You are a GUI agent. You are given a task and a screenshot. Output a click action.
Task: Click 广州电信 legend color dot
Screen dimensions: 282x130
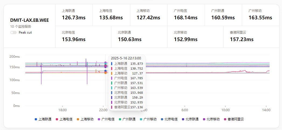click(x=99, y=119)
